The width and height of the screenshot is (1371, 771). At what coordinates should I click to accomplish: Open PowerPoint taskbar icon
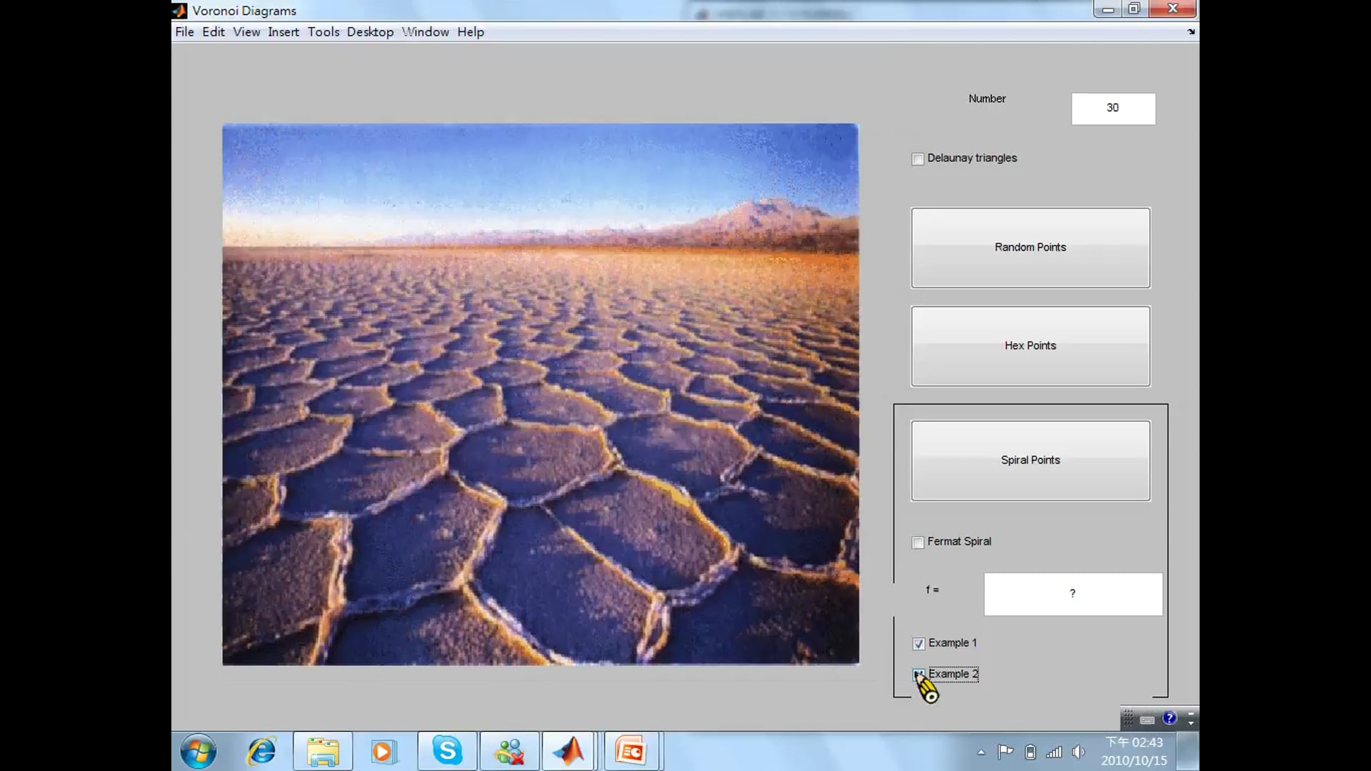pyautogui.click(x=631, y=751)
